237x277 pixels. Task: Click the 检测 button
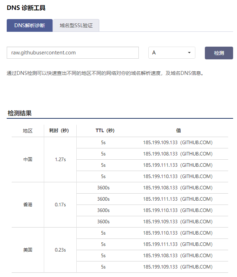[x=219, y=53]
